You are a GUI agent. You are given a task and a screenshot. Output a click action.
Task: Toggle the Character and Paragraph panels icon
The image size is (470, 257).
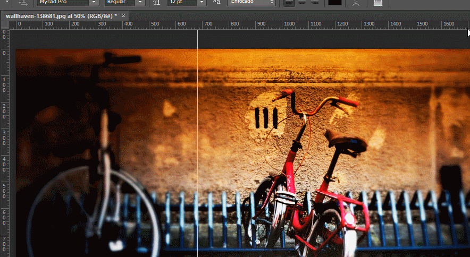pyautogui.click(x=377, y=3)
